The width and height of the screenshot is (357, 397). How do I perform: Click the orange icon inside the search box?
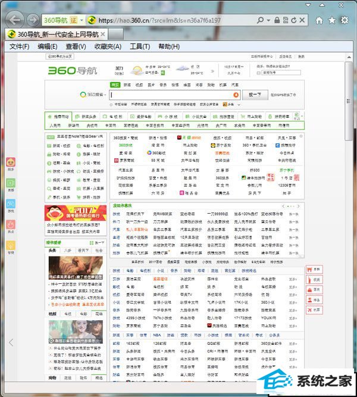pyautogui.click(x=236, y=95)
